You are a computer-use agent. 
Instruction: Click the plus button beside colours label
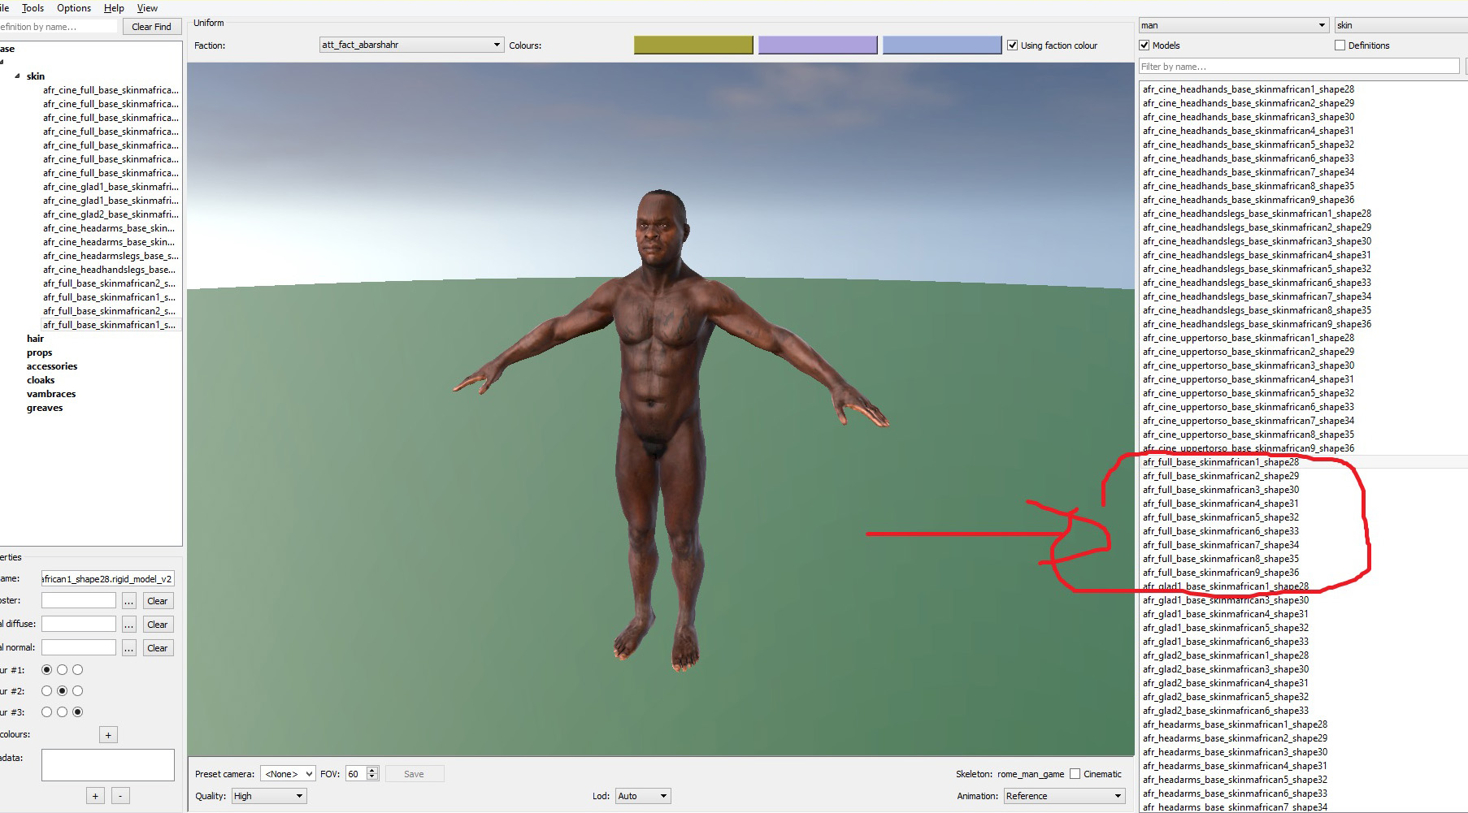pos(108,735)
